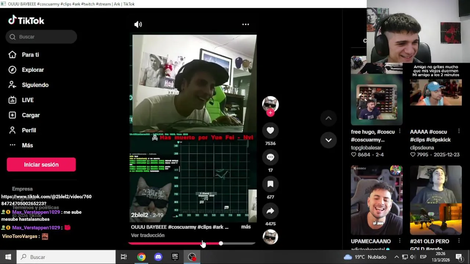Click the TikTok logo

pyautogui.click(x=26, y=21)
